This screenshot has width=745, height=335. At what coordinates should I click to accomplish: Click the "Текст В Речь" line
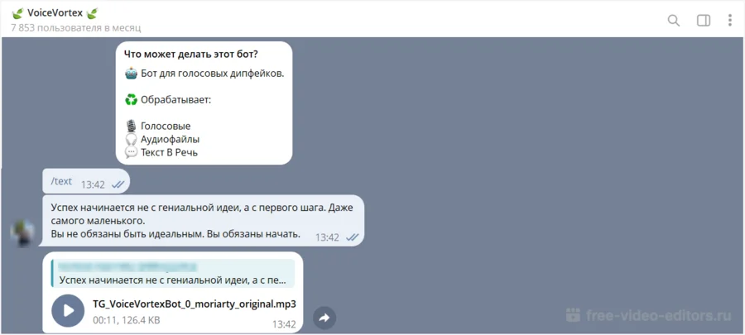click(x=161, y=153)
